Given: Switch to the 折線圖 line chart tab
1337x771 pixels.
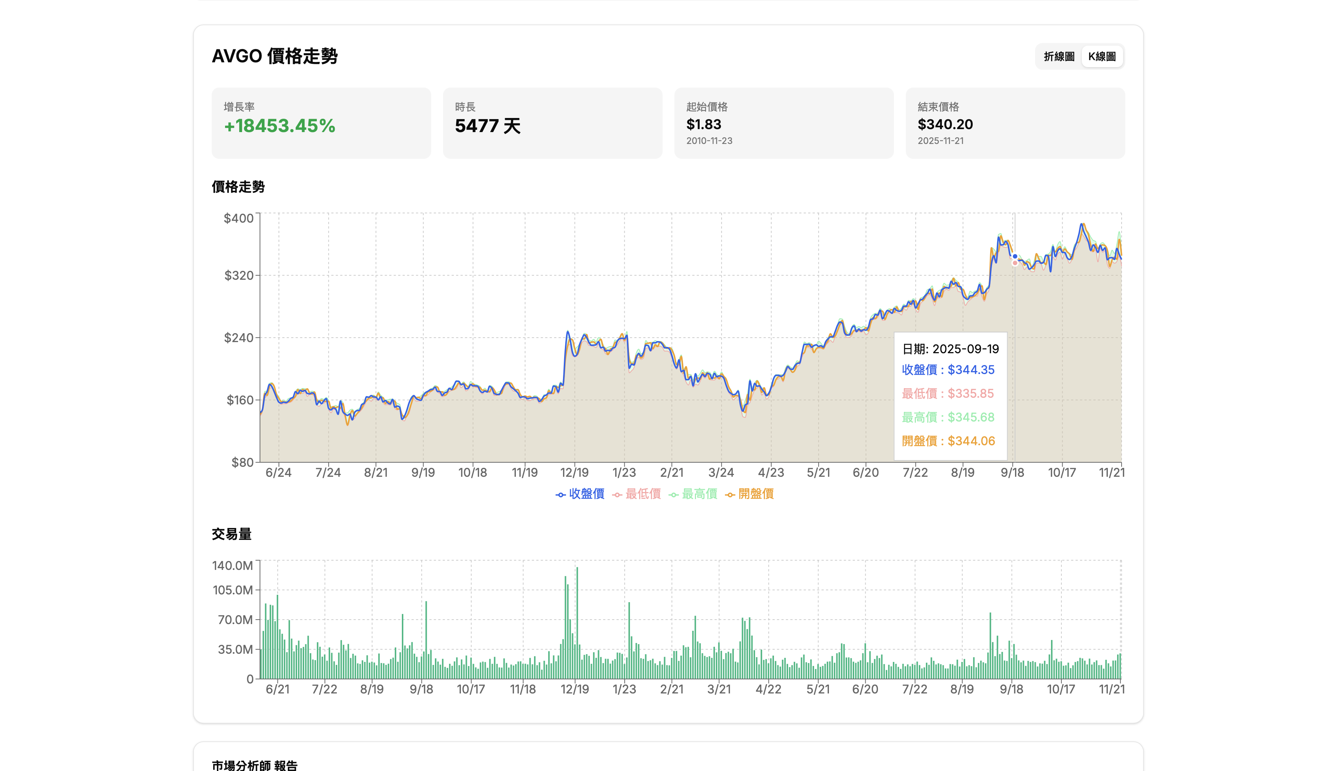Looking at the screenshot, I should coord(1059,57).
